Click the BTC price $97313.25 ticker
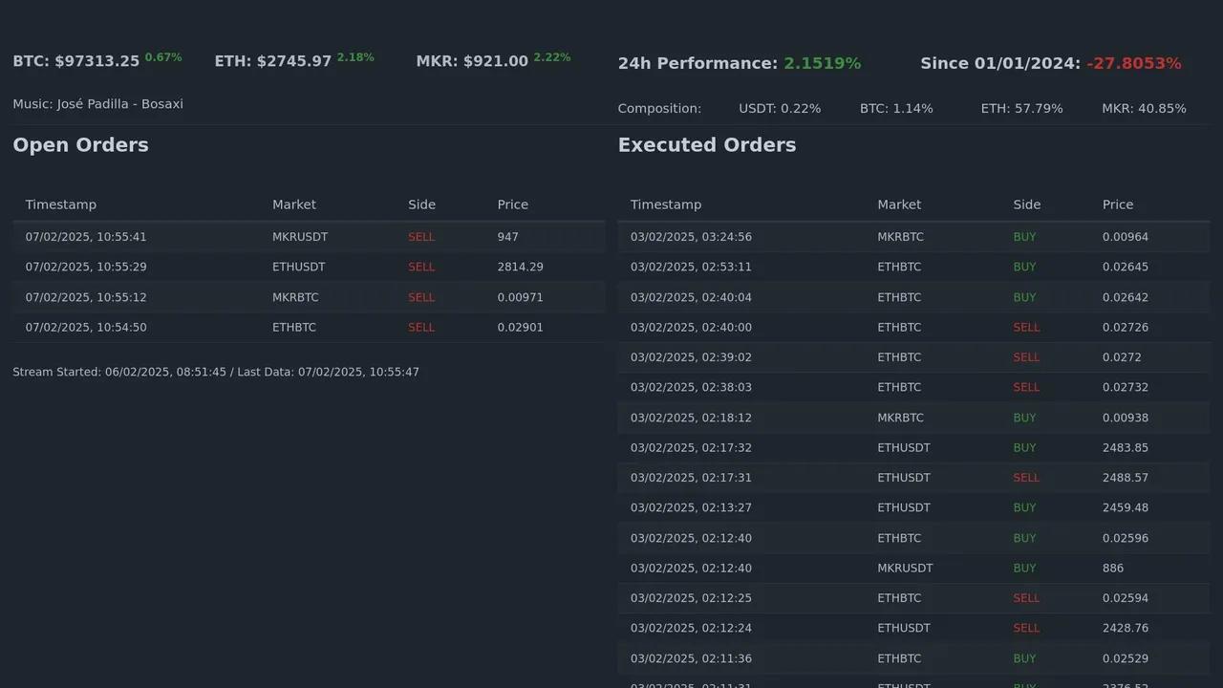1223x688 pixels. point(76,61)
